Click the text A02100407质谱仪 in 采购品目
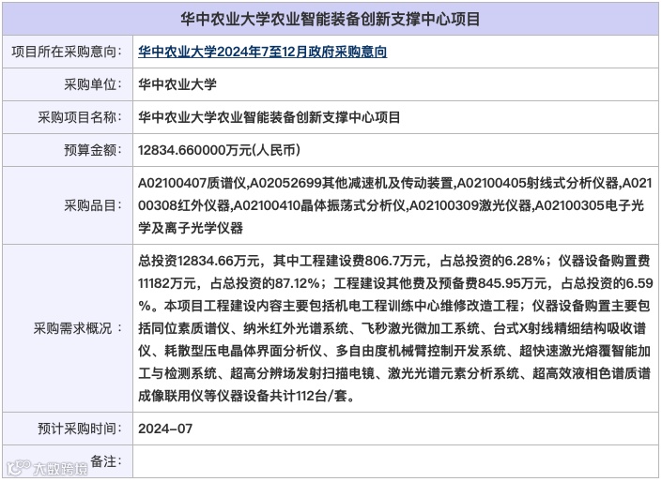Image resolution: width=662 pixels, height=482 pixels. (x=192, y=183)
